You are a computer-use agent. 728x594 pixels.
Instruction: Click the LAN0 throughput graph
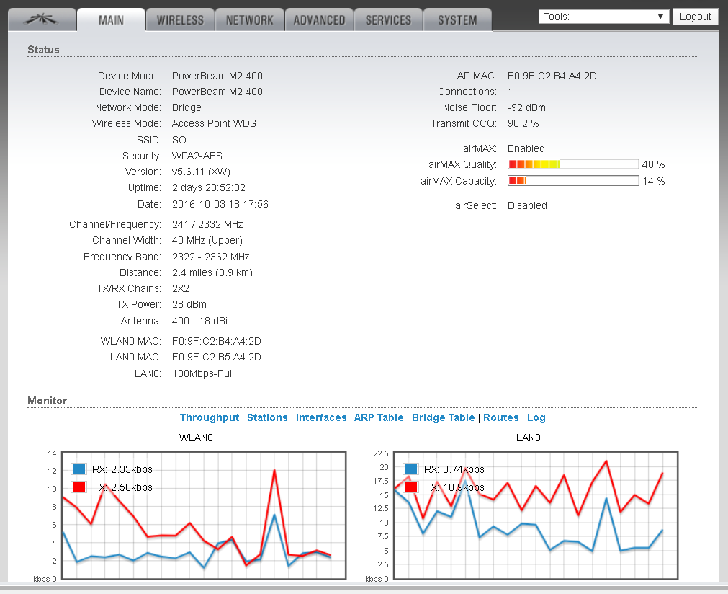[536, 515]
